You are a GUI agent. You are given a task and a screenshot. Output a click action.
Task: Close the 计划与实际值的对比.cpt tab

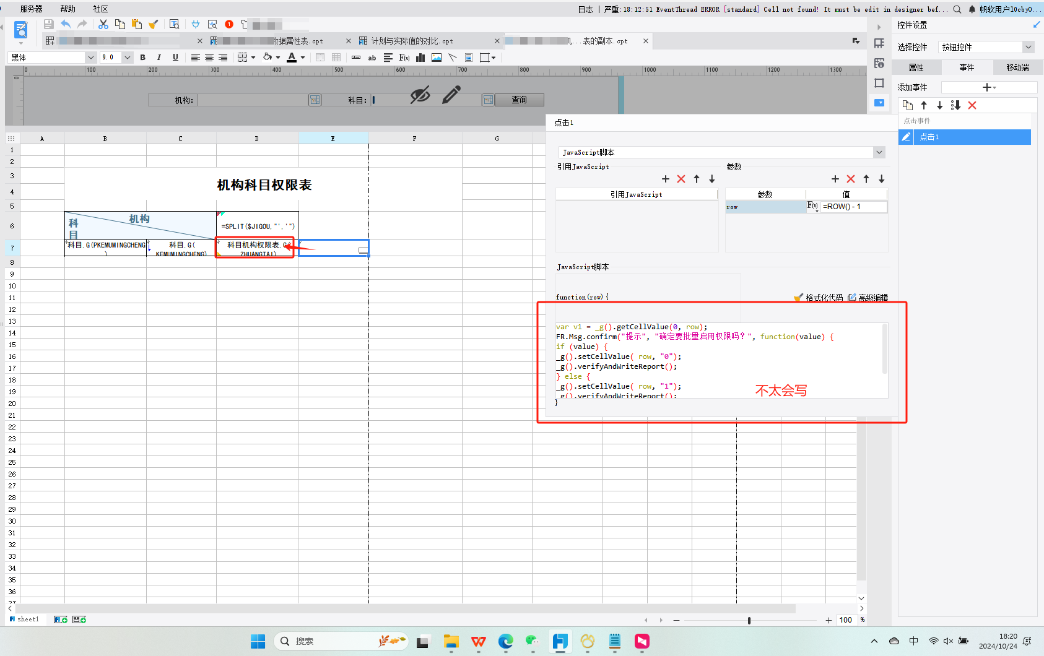497,41
